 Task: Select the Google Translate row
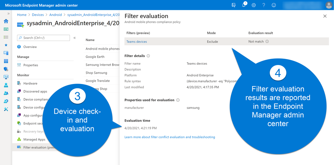coord(98,81)
